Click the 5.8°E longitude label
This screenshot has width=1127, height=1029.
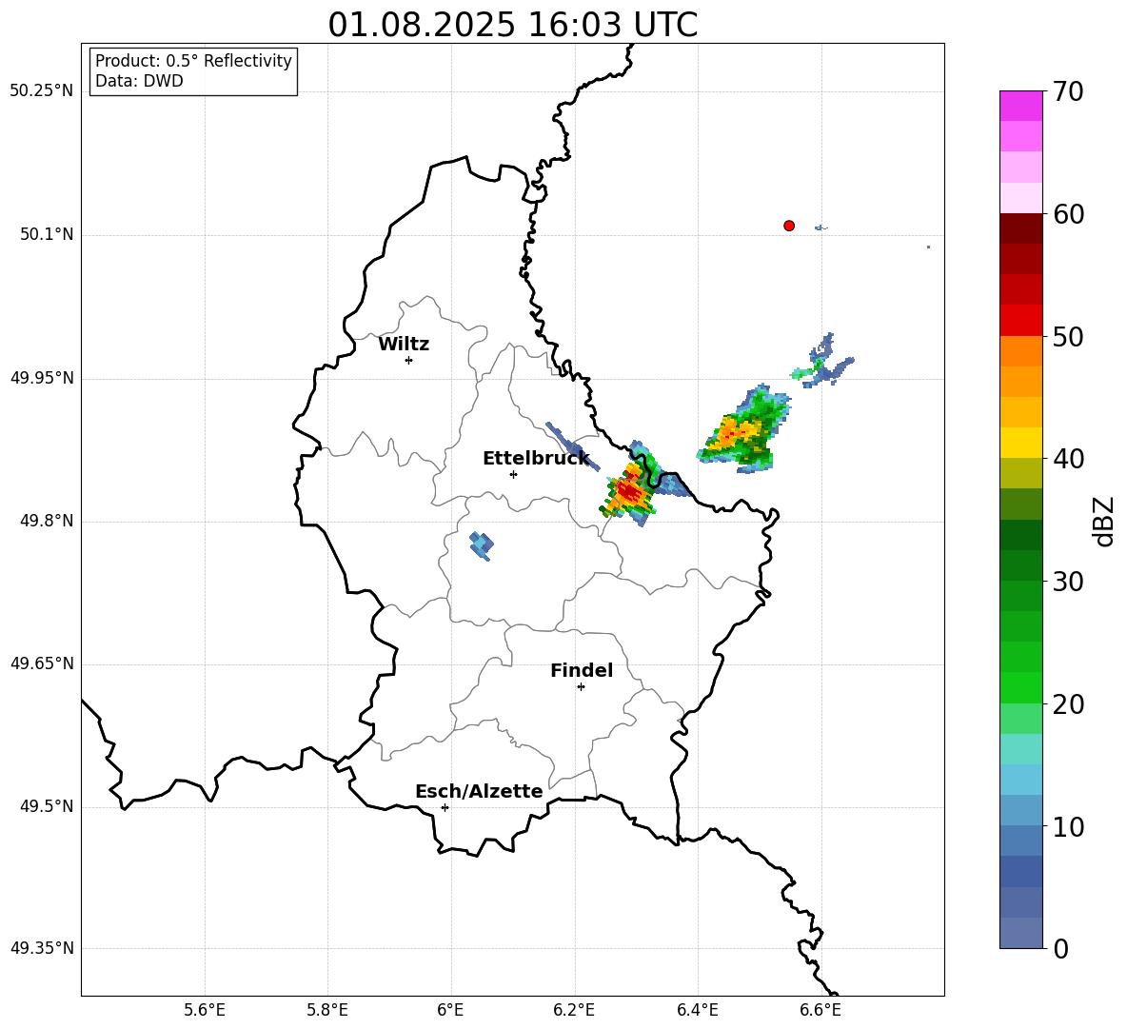[x=327, y=1010]
